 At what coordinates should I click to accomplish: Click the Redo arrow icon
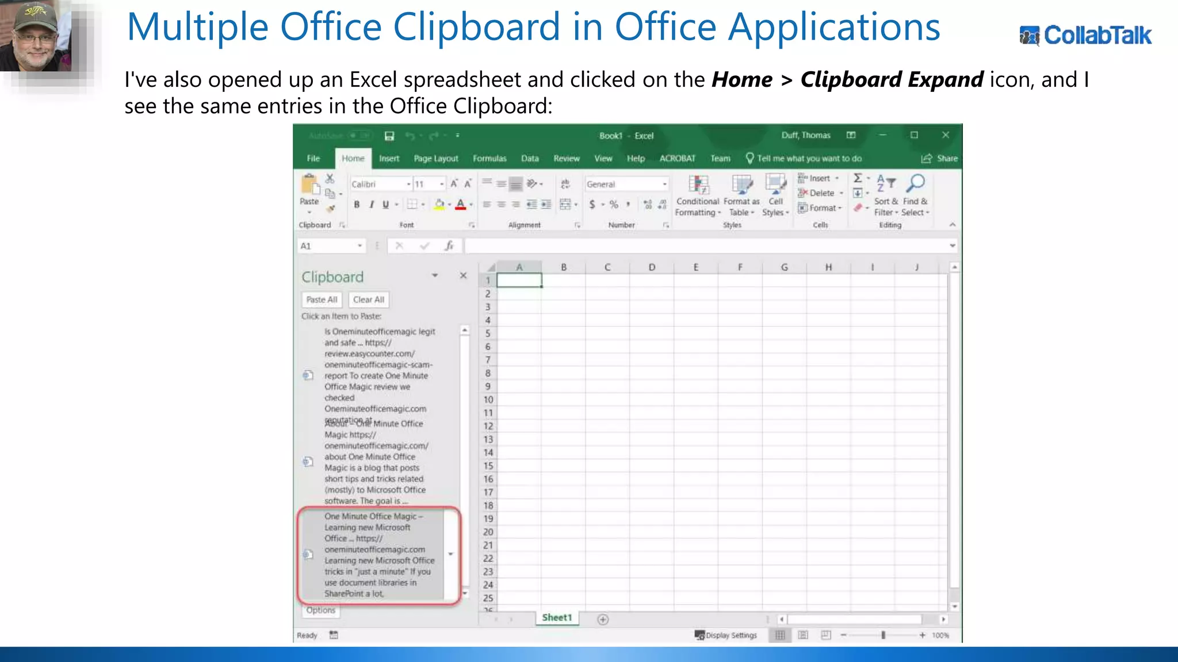(434, 136)
